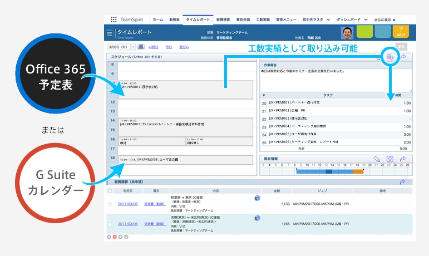Open the app launcher grid icon
Image resolution: width=429 pixels, height=256 pixels.
[x=114, y=19]
